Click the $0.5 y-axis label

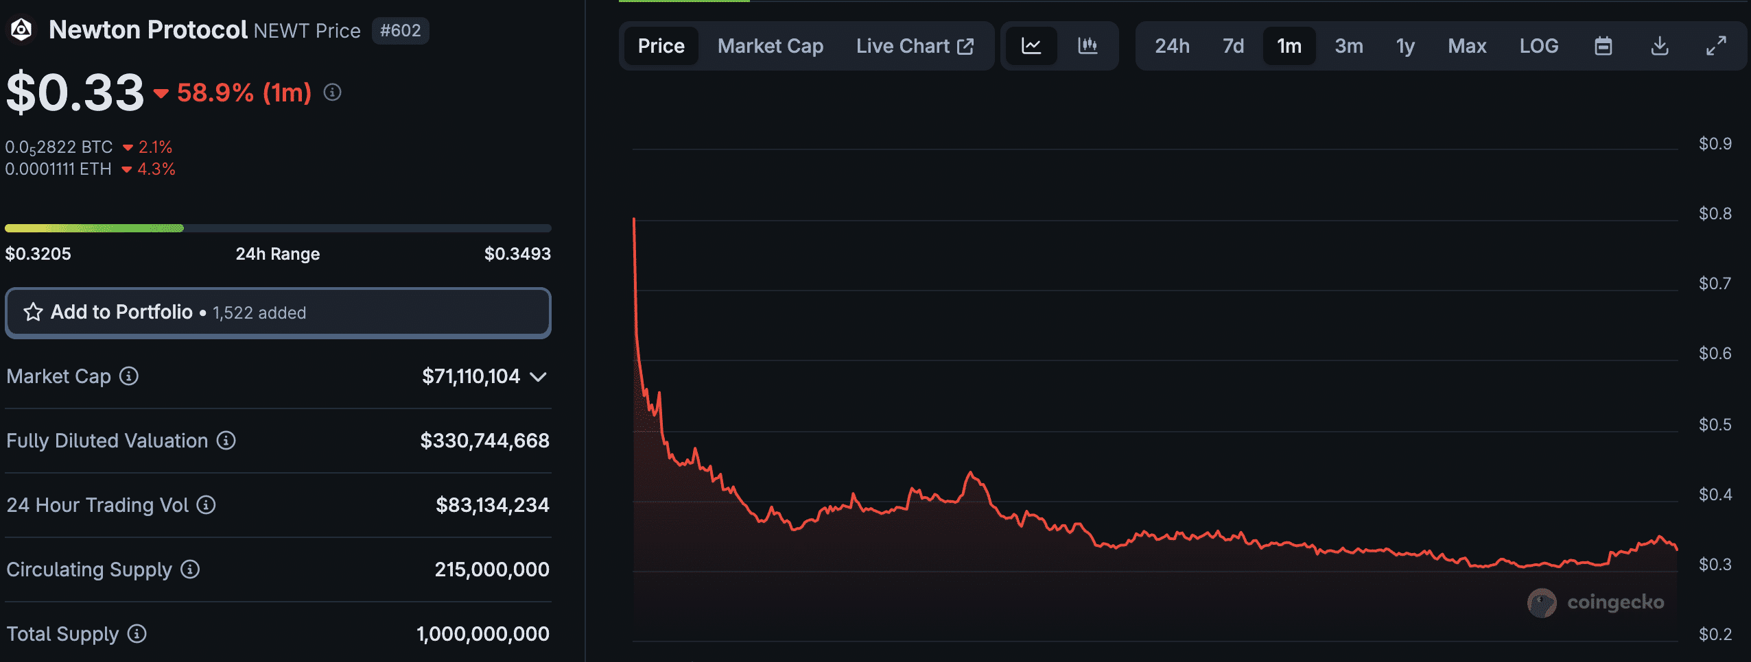coord(1715,424)
